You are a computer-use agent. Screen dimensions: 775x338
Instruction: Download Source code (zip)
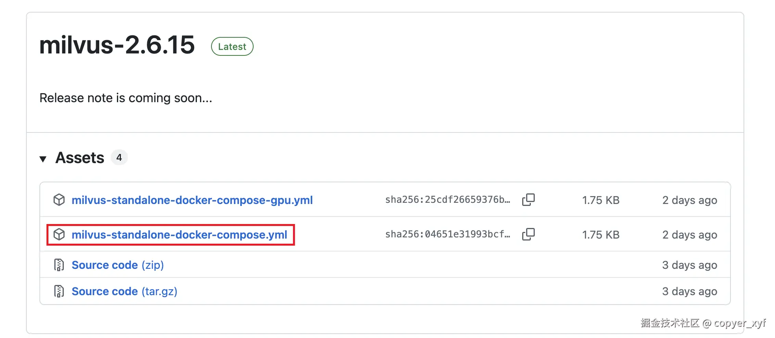pos(118,265)
